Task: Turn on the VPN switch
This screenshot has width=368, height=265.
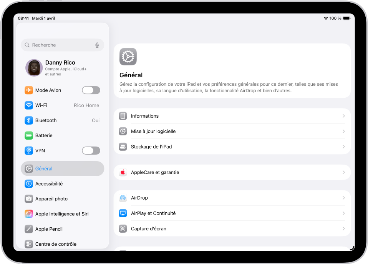Action: click(91, 150)
